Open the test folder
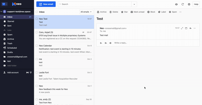 [x=17, y=61]
